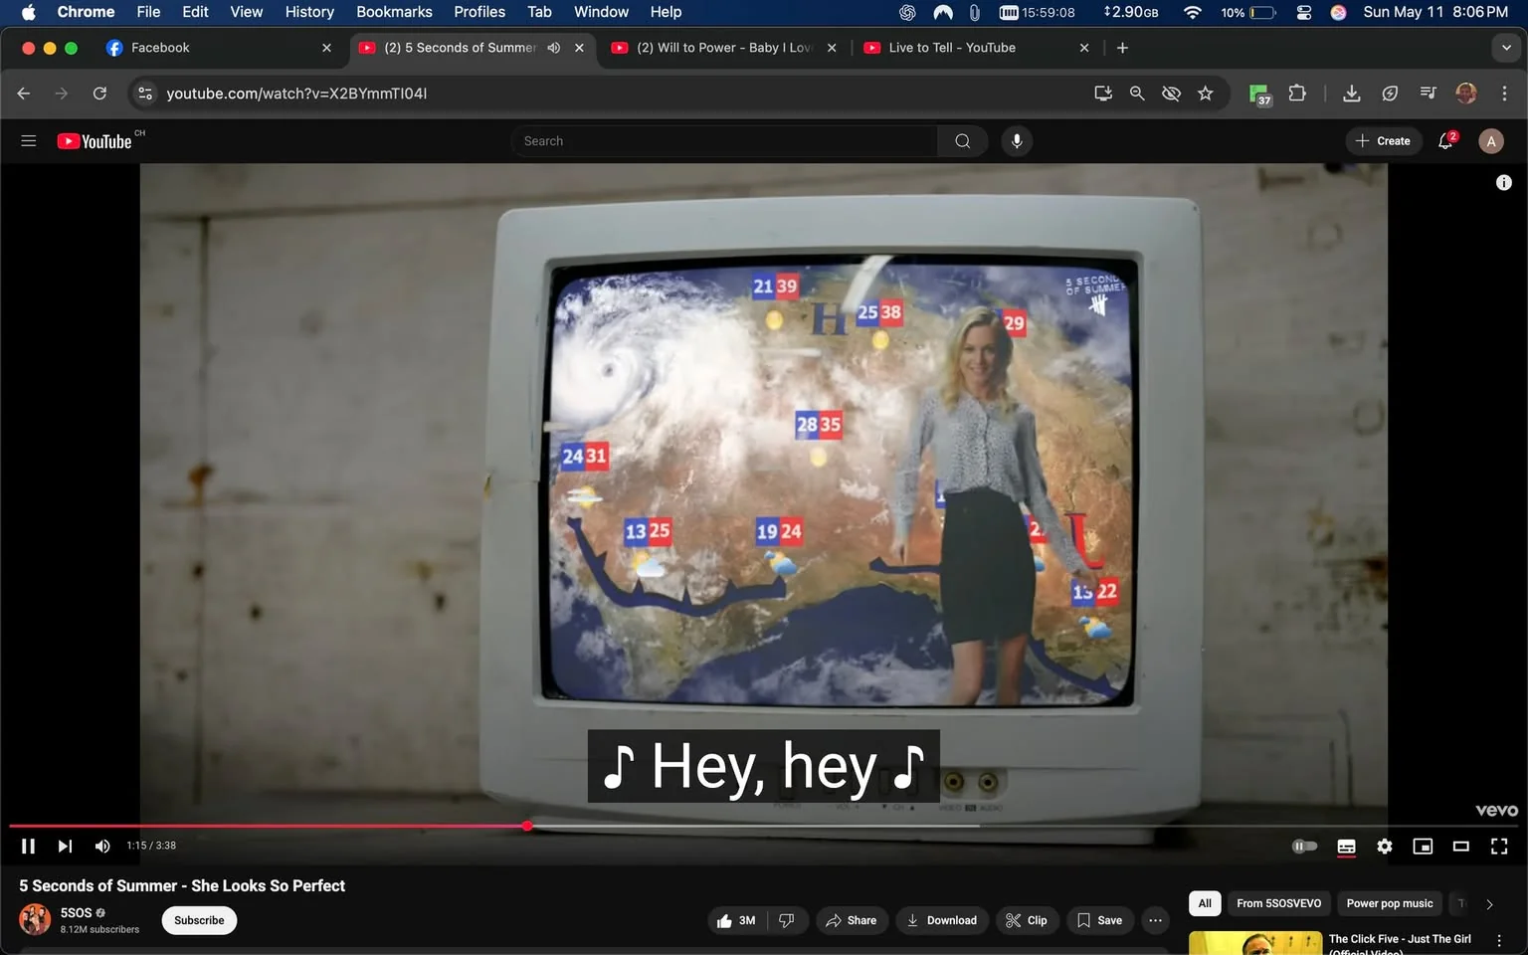View site information icon in address bar
This screenshot has width=1528, height=955.
145,94
